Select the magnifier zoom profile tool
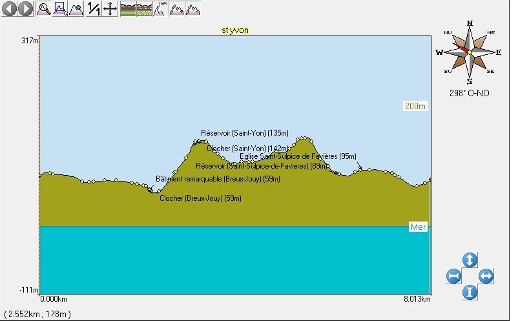This screenshot has width=529, height=321. (44, 9)
